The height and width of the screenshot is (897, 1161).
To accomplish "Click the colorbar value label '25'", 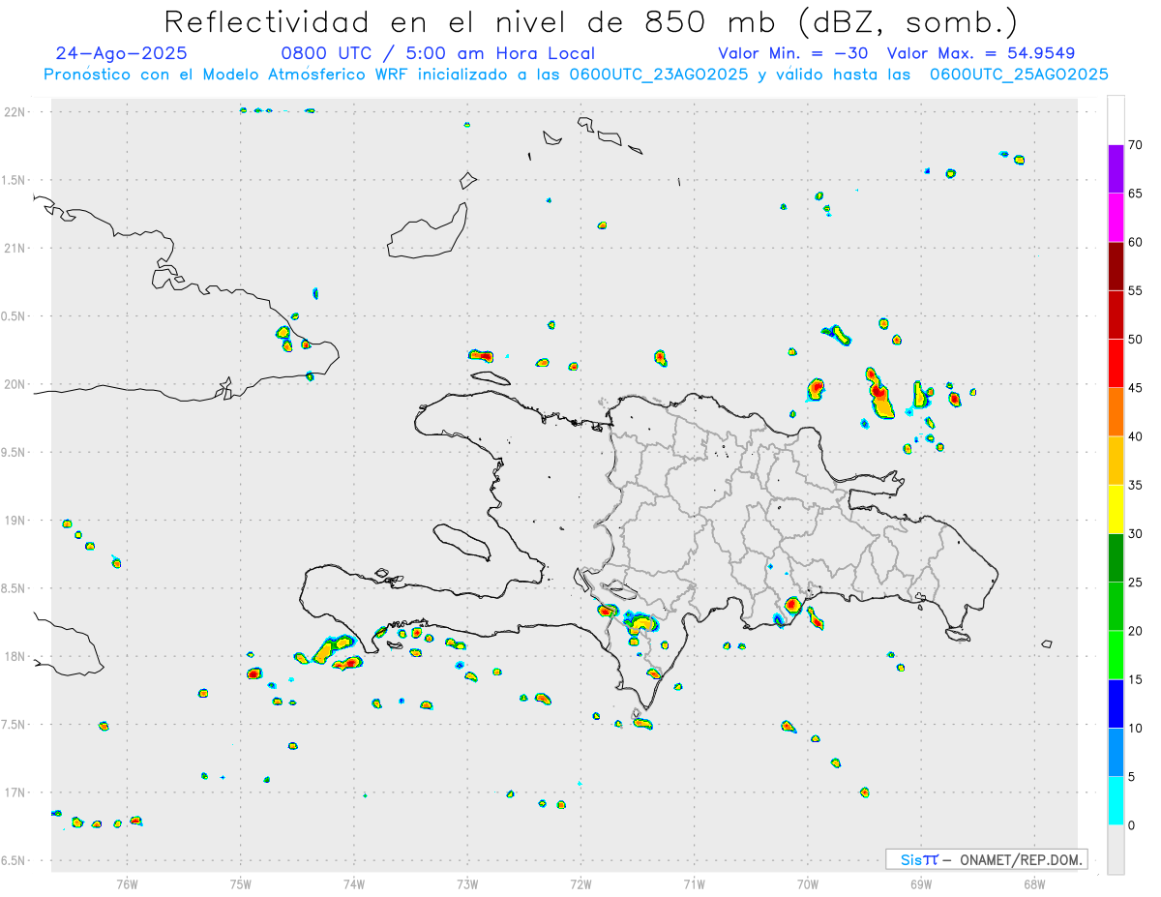I will (x=1136, y=582).
